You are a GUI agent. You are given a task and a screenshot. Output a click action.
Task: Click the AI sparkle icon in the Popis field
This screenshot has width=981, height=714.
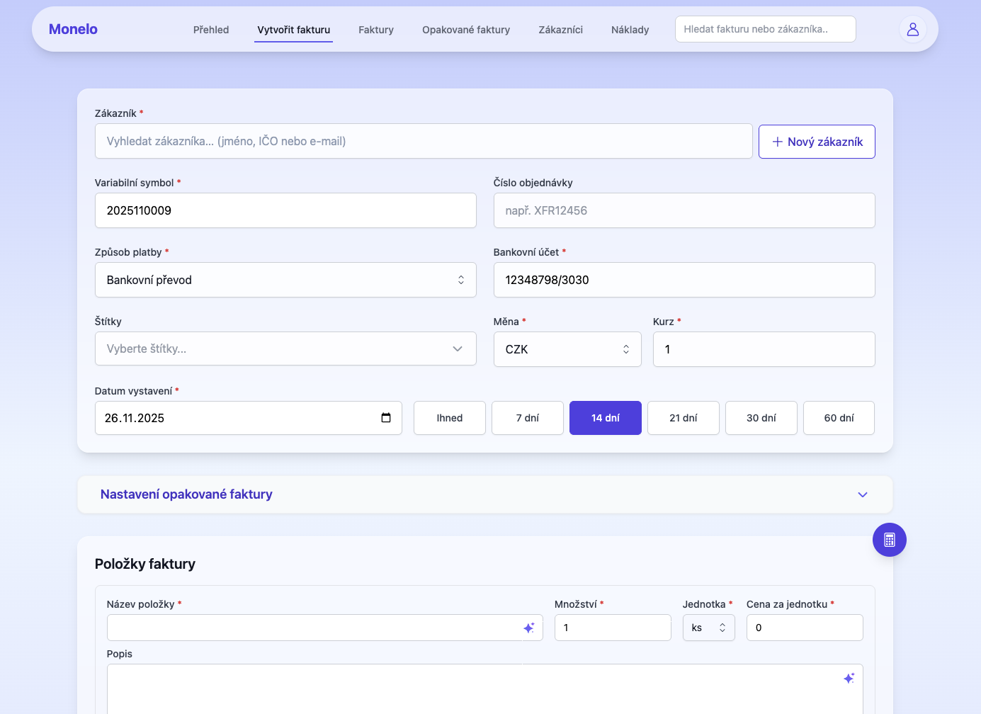pos(849,678)
